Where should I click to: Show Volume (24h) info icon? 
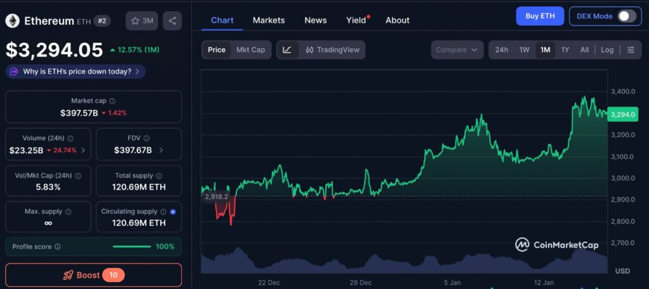click(70, 138)
